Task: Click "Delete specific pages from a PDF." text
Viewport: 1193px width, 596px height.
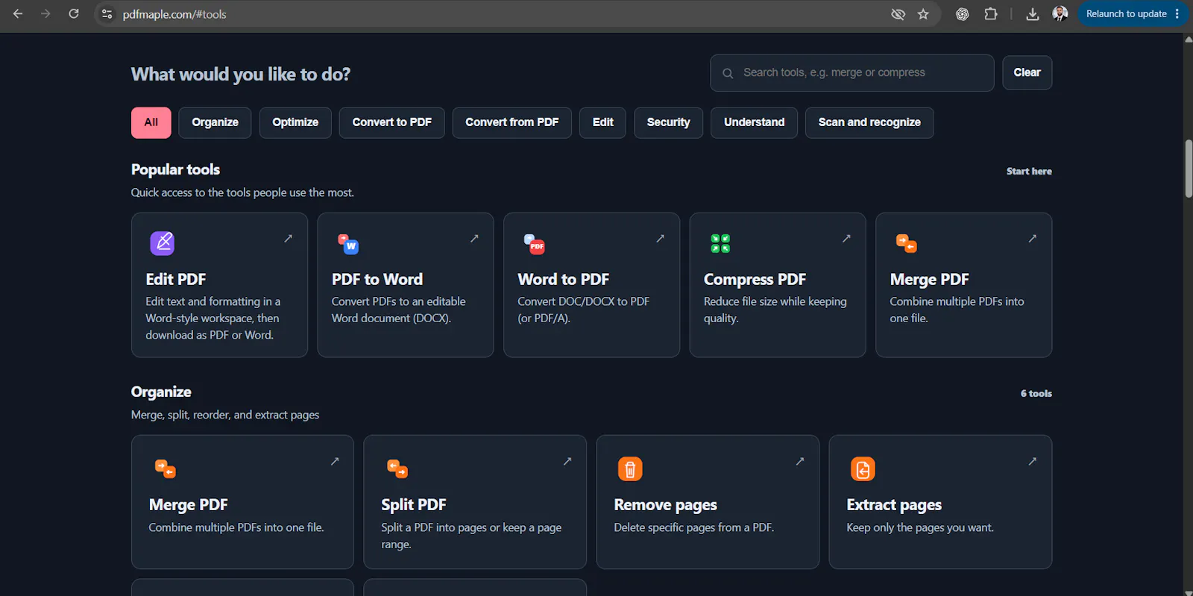Action: tap(693, 527)
